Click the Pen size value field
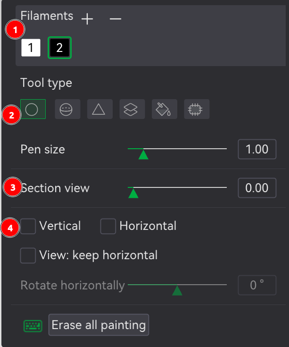The image size is (289, 347). pyautogui.click(x=257, y=149)
